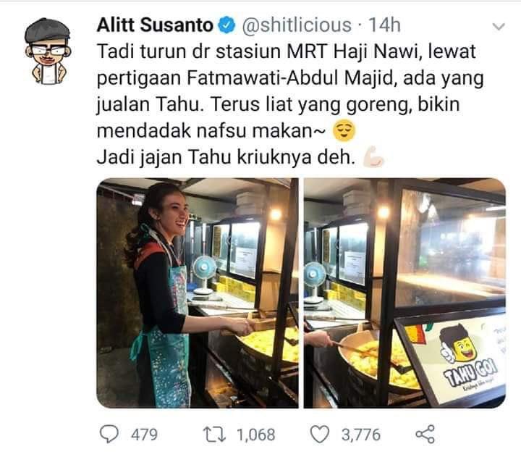Click the 14h timestamp
The height and width of the screenshot is (457, 521).
pos(384,25)
